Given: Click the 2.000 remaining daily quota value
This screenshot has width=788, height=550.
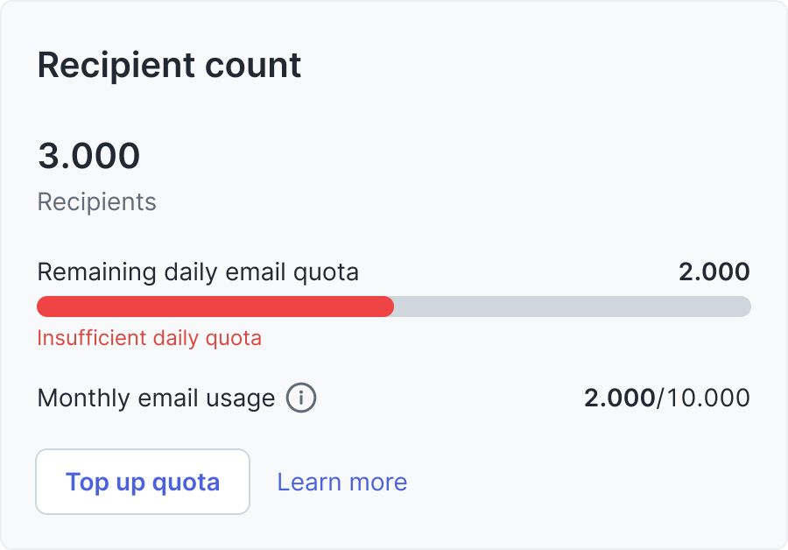Looking at the screenshot, I should 714,271.
